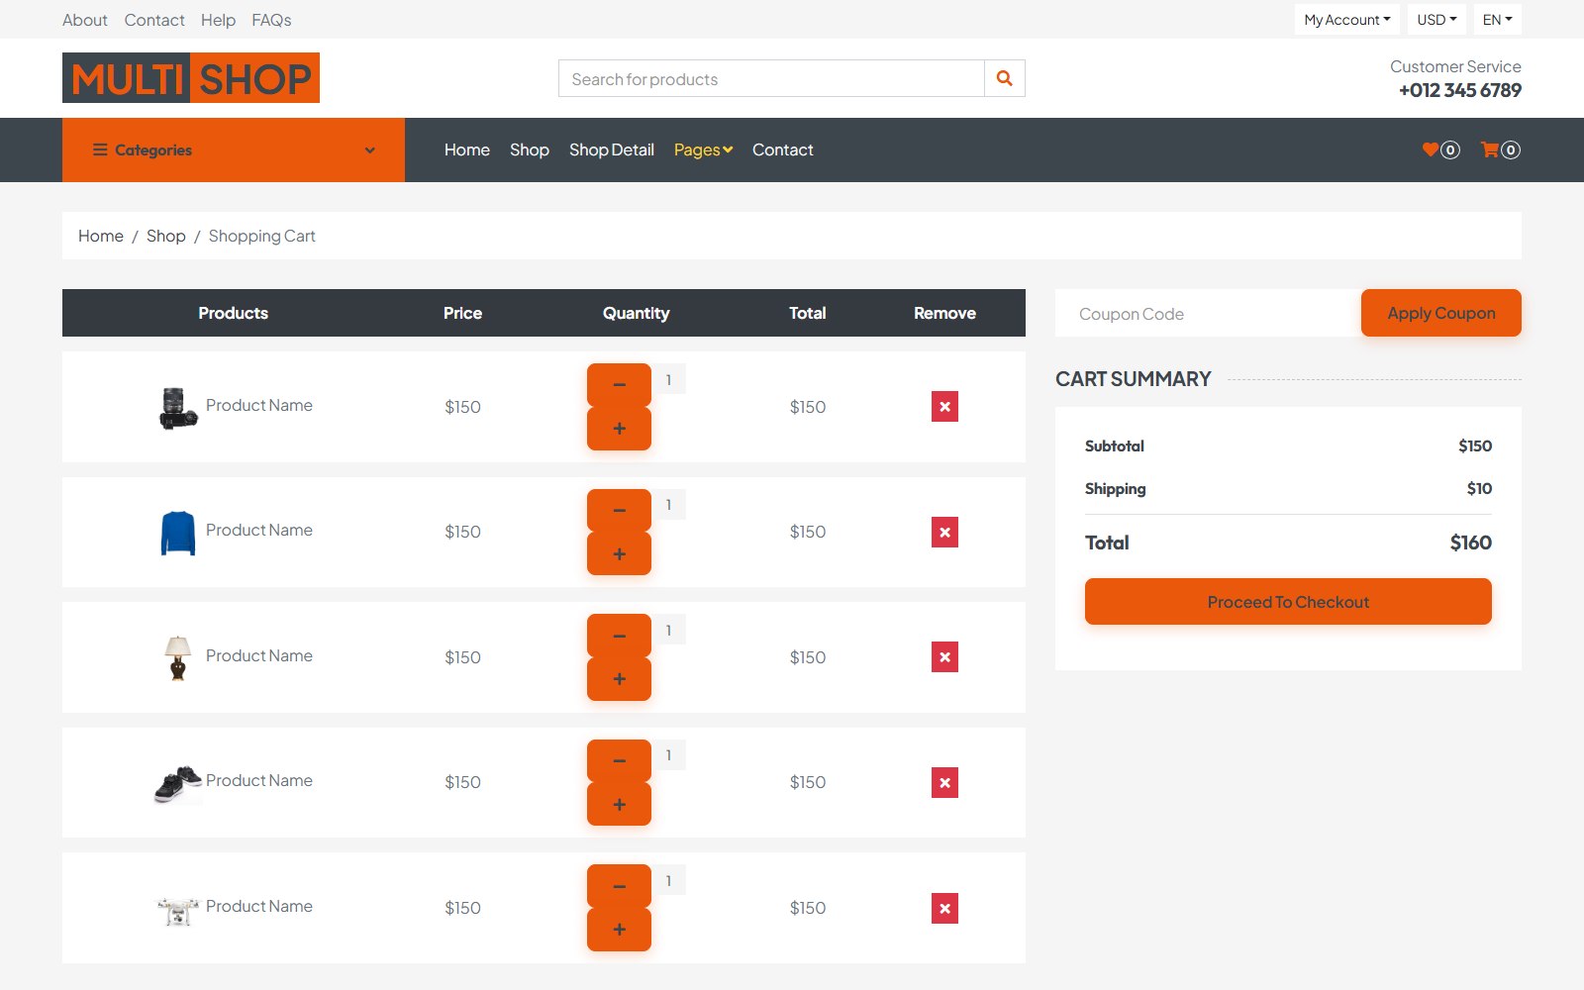
Task: Click Proceed To Checkout button
Action: [x=1288, y=602]
